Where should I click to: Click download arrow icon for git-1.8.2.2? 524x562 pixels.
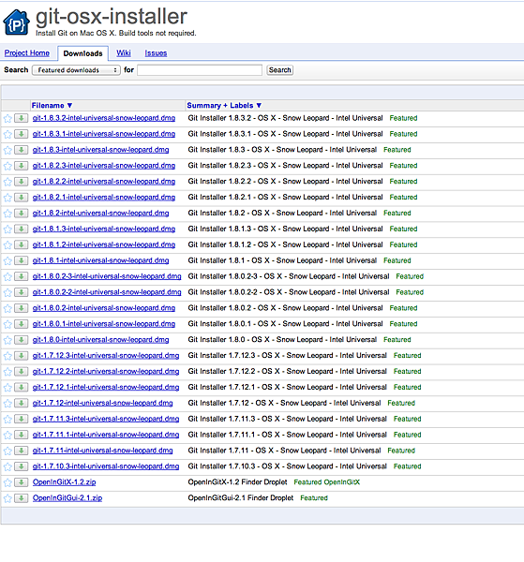22,182
